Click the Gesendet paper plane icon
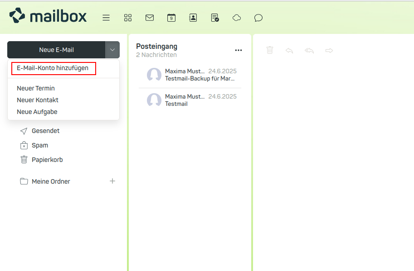Screen dimensions: 414x271 click(24, 131)
